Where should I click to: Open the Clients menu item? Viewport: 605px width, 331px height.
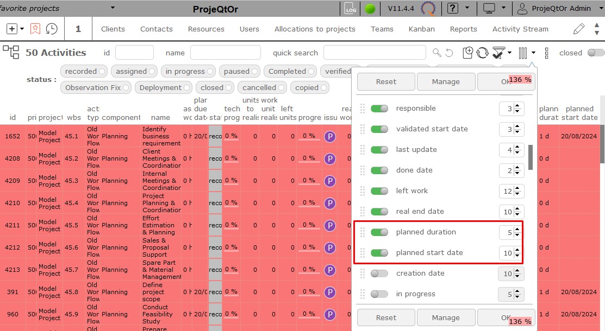click(x=113, y=29)
